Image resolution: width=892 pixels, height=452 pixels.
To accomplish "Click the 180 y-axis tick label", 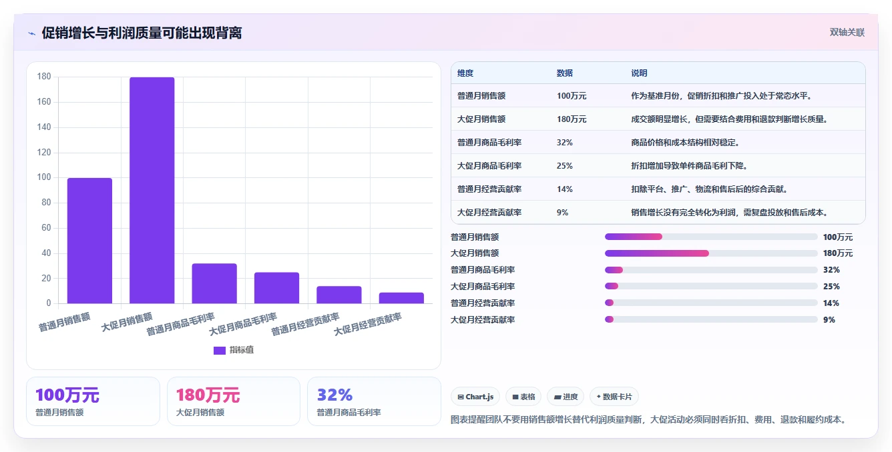I will point(44,77).
